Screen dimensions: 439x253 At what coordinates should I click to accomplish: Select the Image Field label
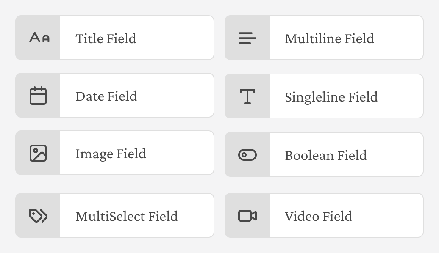click(111, 154)
